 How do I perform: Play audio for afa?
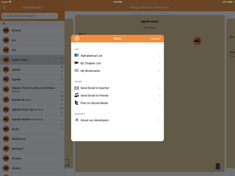[x=6, y=40]
